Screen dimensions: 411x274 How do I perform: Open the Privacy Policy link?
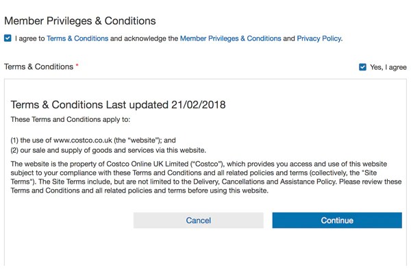(x=319, y=38)
